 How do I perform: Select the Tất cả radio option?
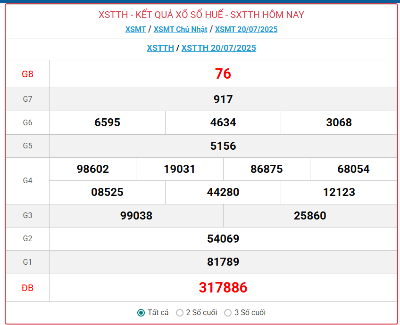[141, 313]
